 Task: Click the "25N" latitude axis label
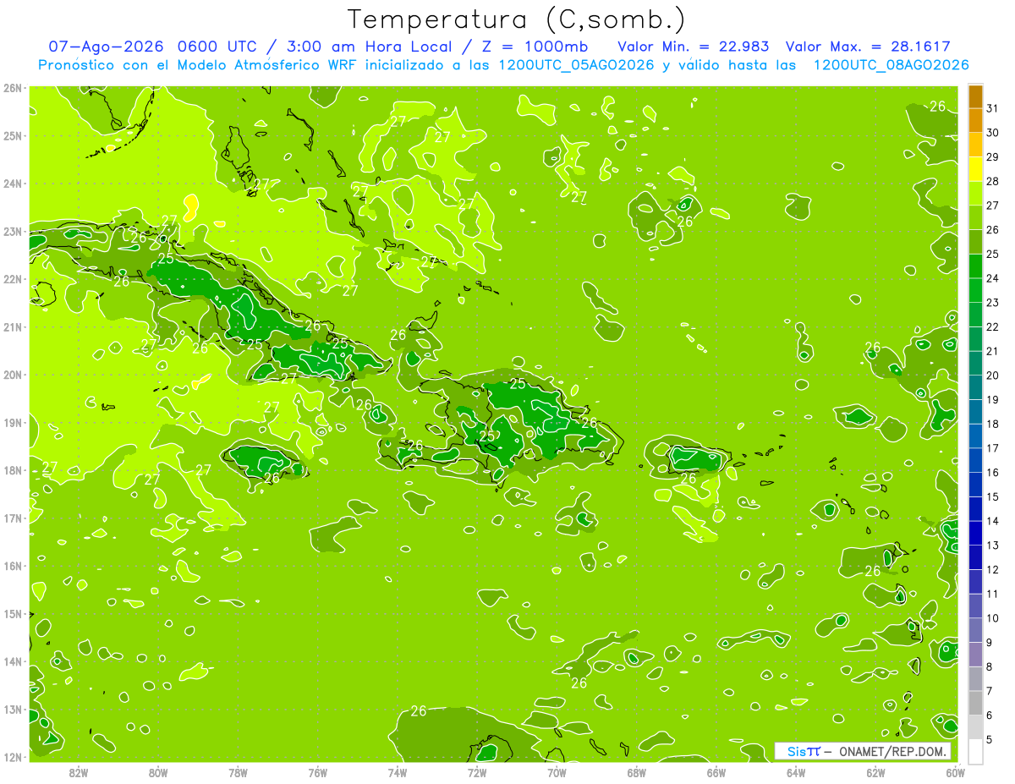tap(12, 135)
